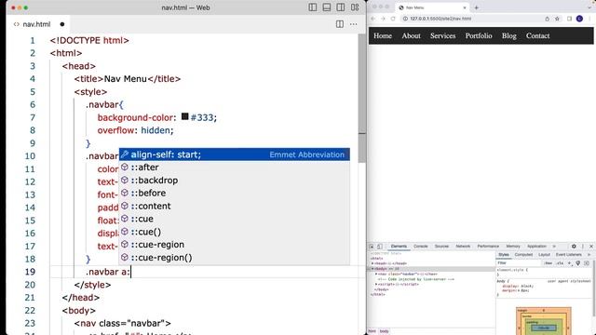Click line number 19 in the gutter
This screenshot has width=596, height=335.
pyautogui.click(x=30, y=272)
